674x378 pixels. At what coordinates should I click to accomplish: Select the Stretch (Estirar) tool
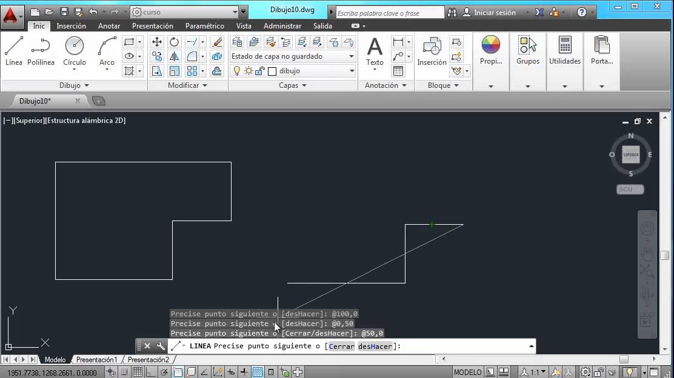157,71
